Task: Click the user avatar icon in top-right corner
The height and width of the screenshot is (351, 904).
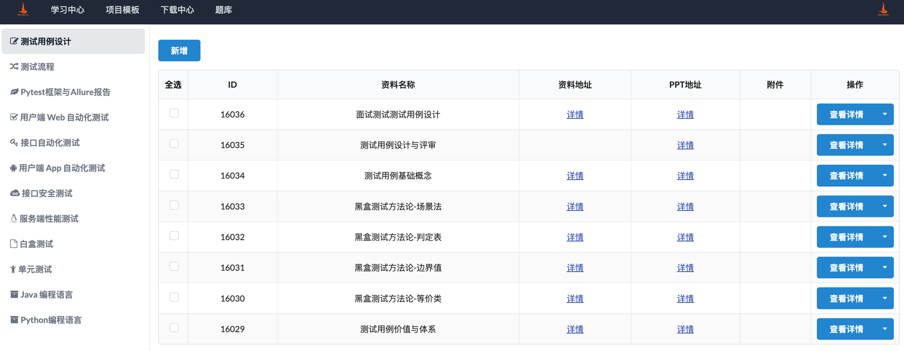Action: (x=883, y=10)
